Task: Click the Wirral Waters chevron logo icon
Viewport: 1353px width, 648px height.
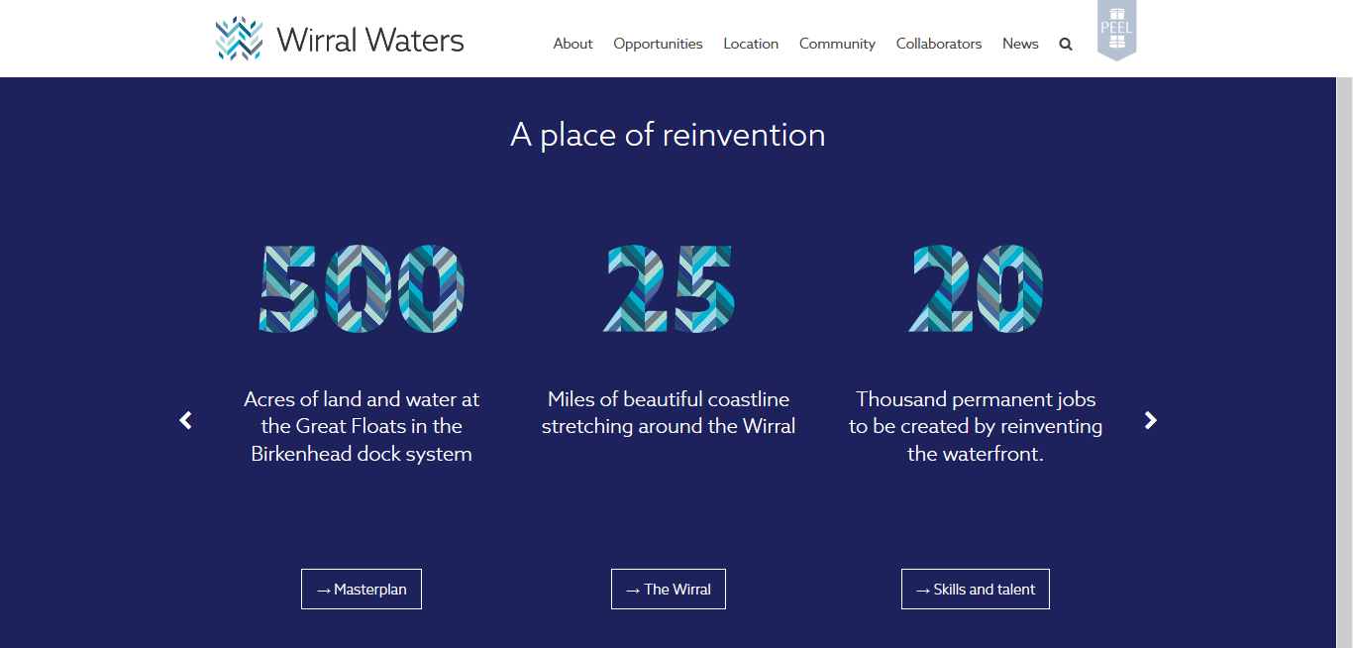Action: coord(239,39)
